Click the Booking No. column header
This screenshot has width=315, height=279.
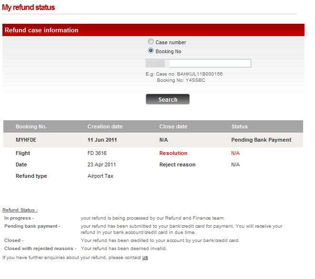point(31,126)
